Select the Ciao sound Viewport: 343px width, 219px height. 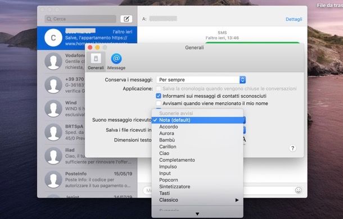point(197,153)
